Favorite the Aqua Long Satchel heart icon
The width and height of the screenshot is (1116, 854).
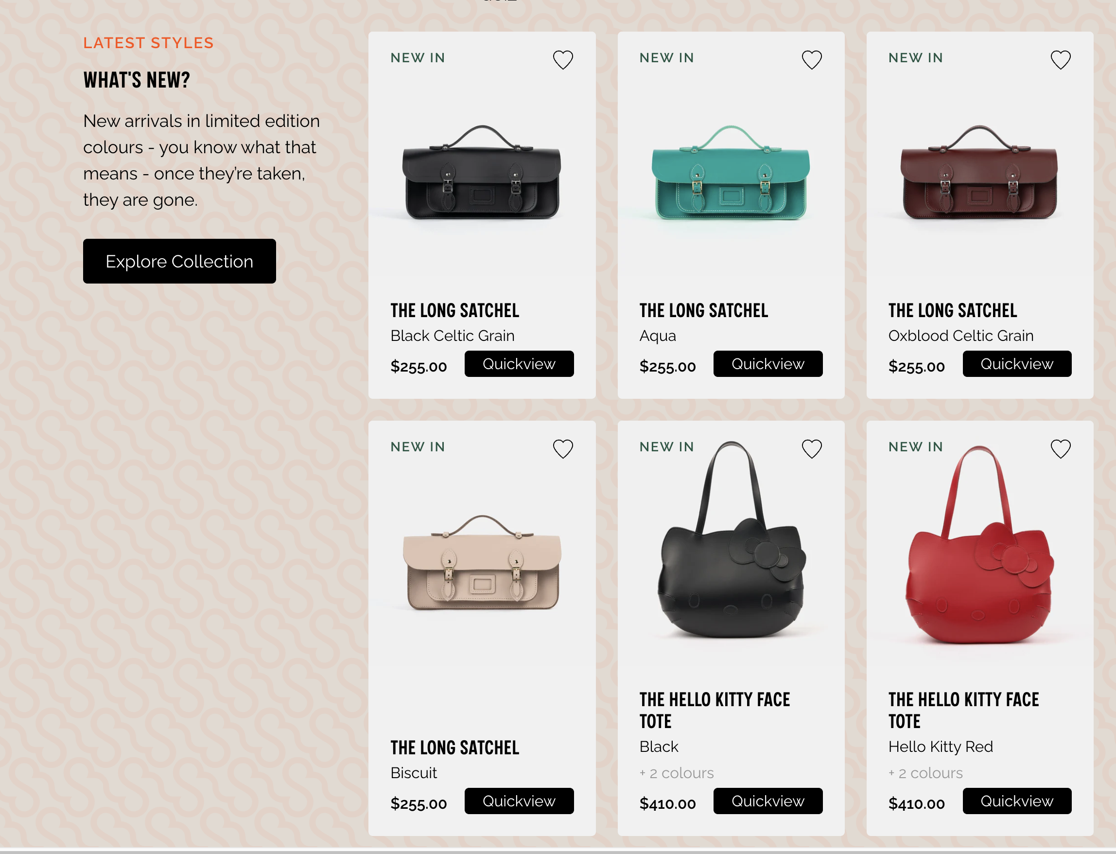[x=812, y=59]
